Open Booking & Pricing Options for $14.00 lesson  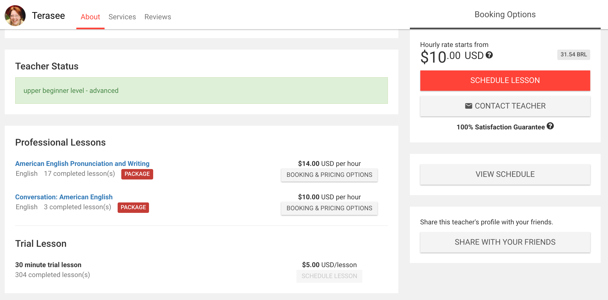pyautogui.click(x=329, y=175)
